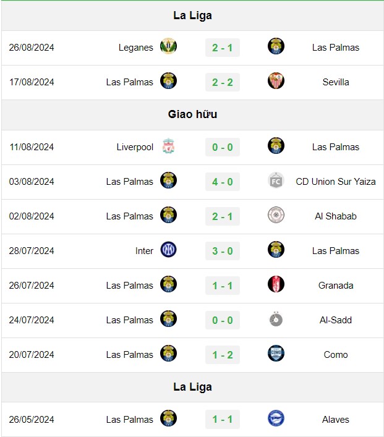
Task: Click the Leganes club crest
Action: (x=168, y=46)
